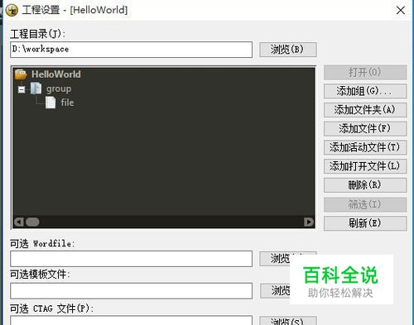
Task: Click the Wordfile 浏览 browse button
Action: 275,259
